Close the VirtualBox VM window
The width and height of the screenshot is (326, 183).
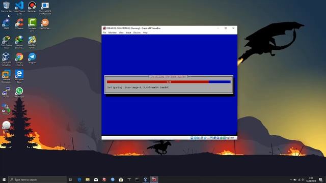233,28
